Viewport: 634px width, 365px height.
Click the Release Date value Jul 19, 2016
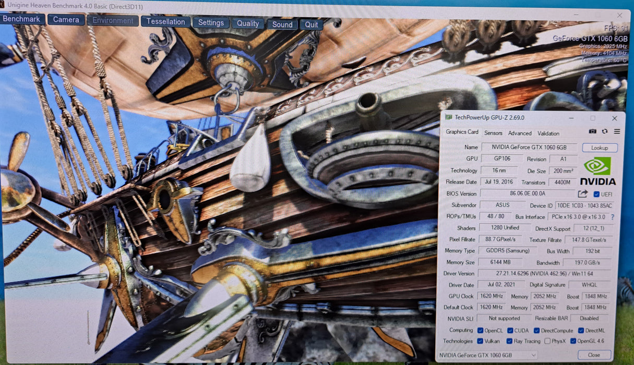pos(499,181)
